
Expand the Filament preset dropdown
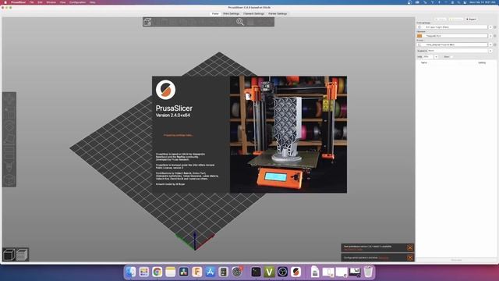click(x=490, y=36)
